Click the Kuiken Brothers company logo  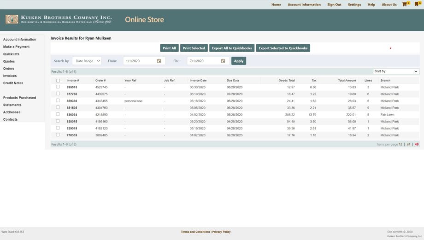[59, 19]
